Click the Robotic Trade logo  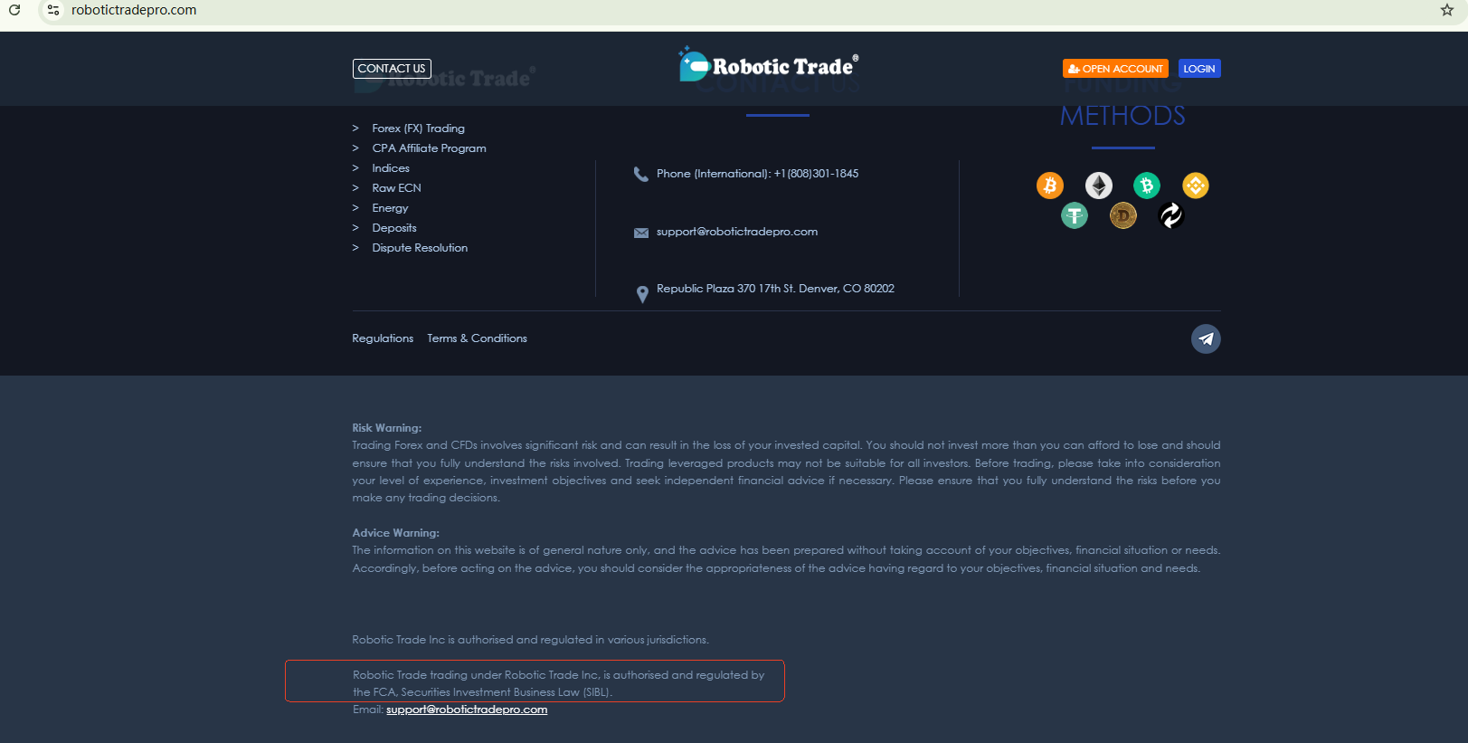769,64
